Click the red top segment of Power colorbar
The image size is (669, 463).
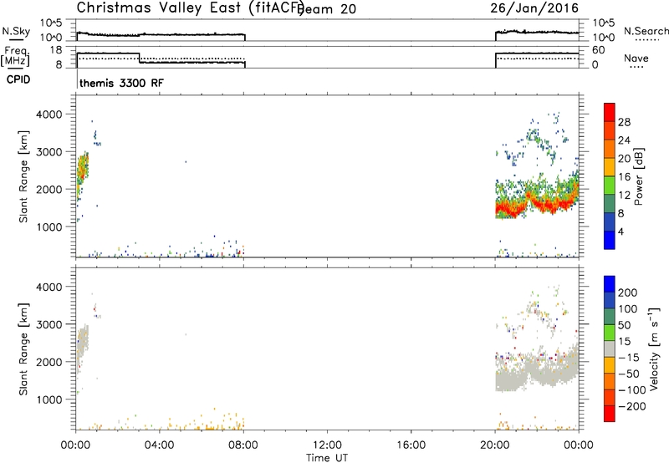pyautogui.click(x=610, y=110)
